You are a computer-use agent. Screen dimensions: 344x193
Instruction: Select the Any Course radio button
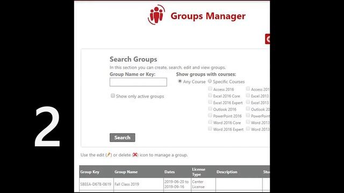point(180,81)
